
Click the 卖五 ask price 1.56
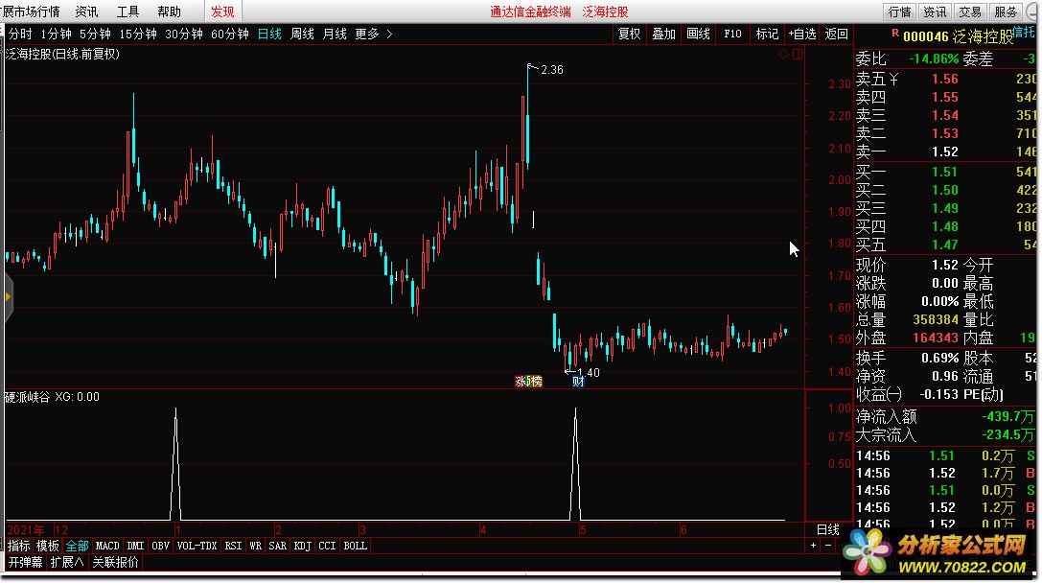click(944, 79)
